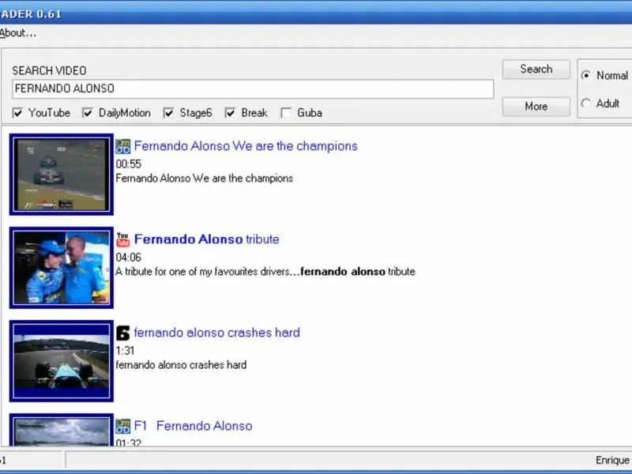Image resolution: width=632 pixels, height=474 pixels.
Task: Click the 00:55 duration text
Action: (x=129, y=164)
